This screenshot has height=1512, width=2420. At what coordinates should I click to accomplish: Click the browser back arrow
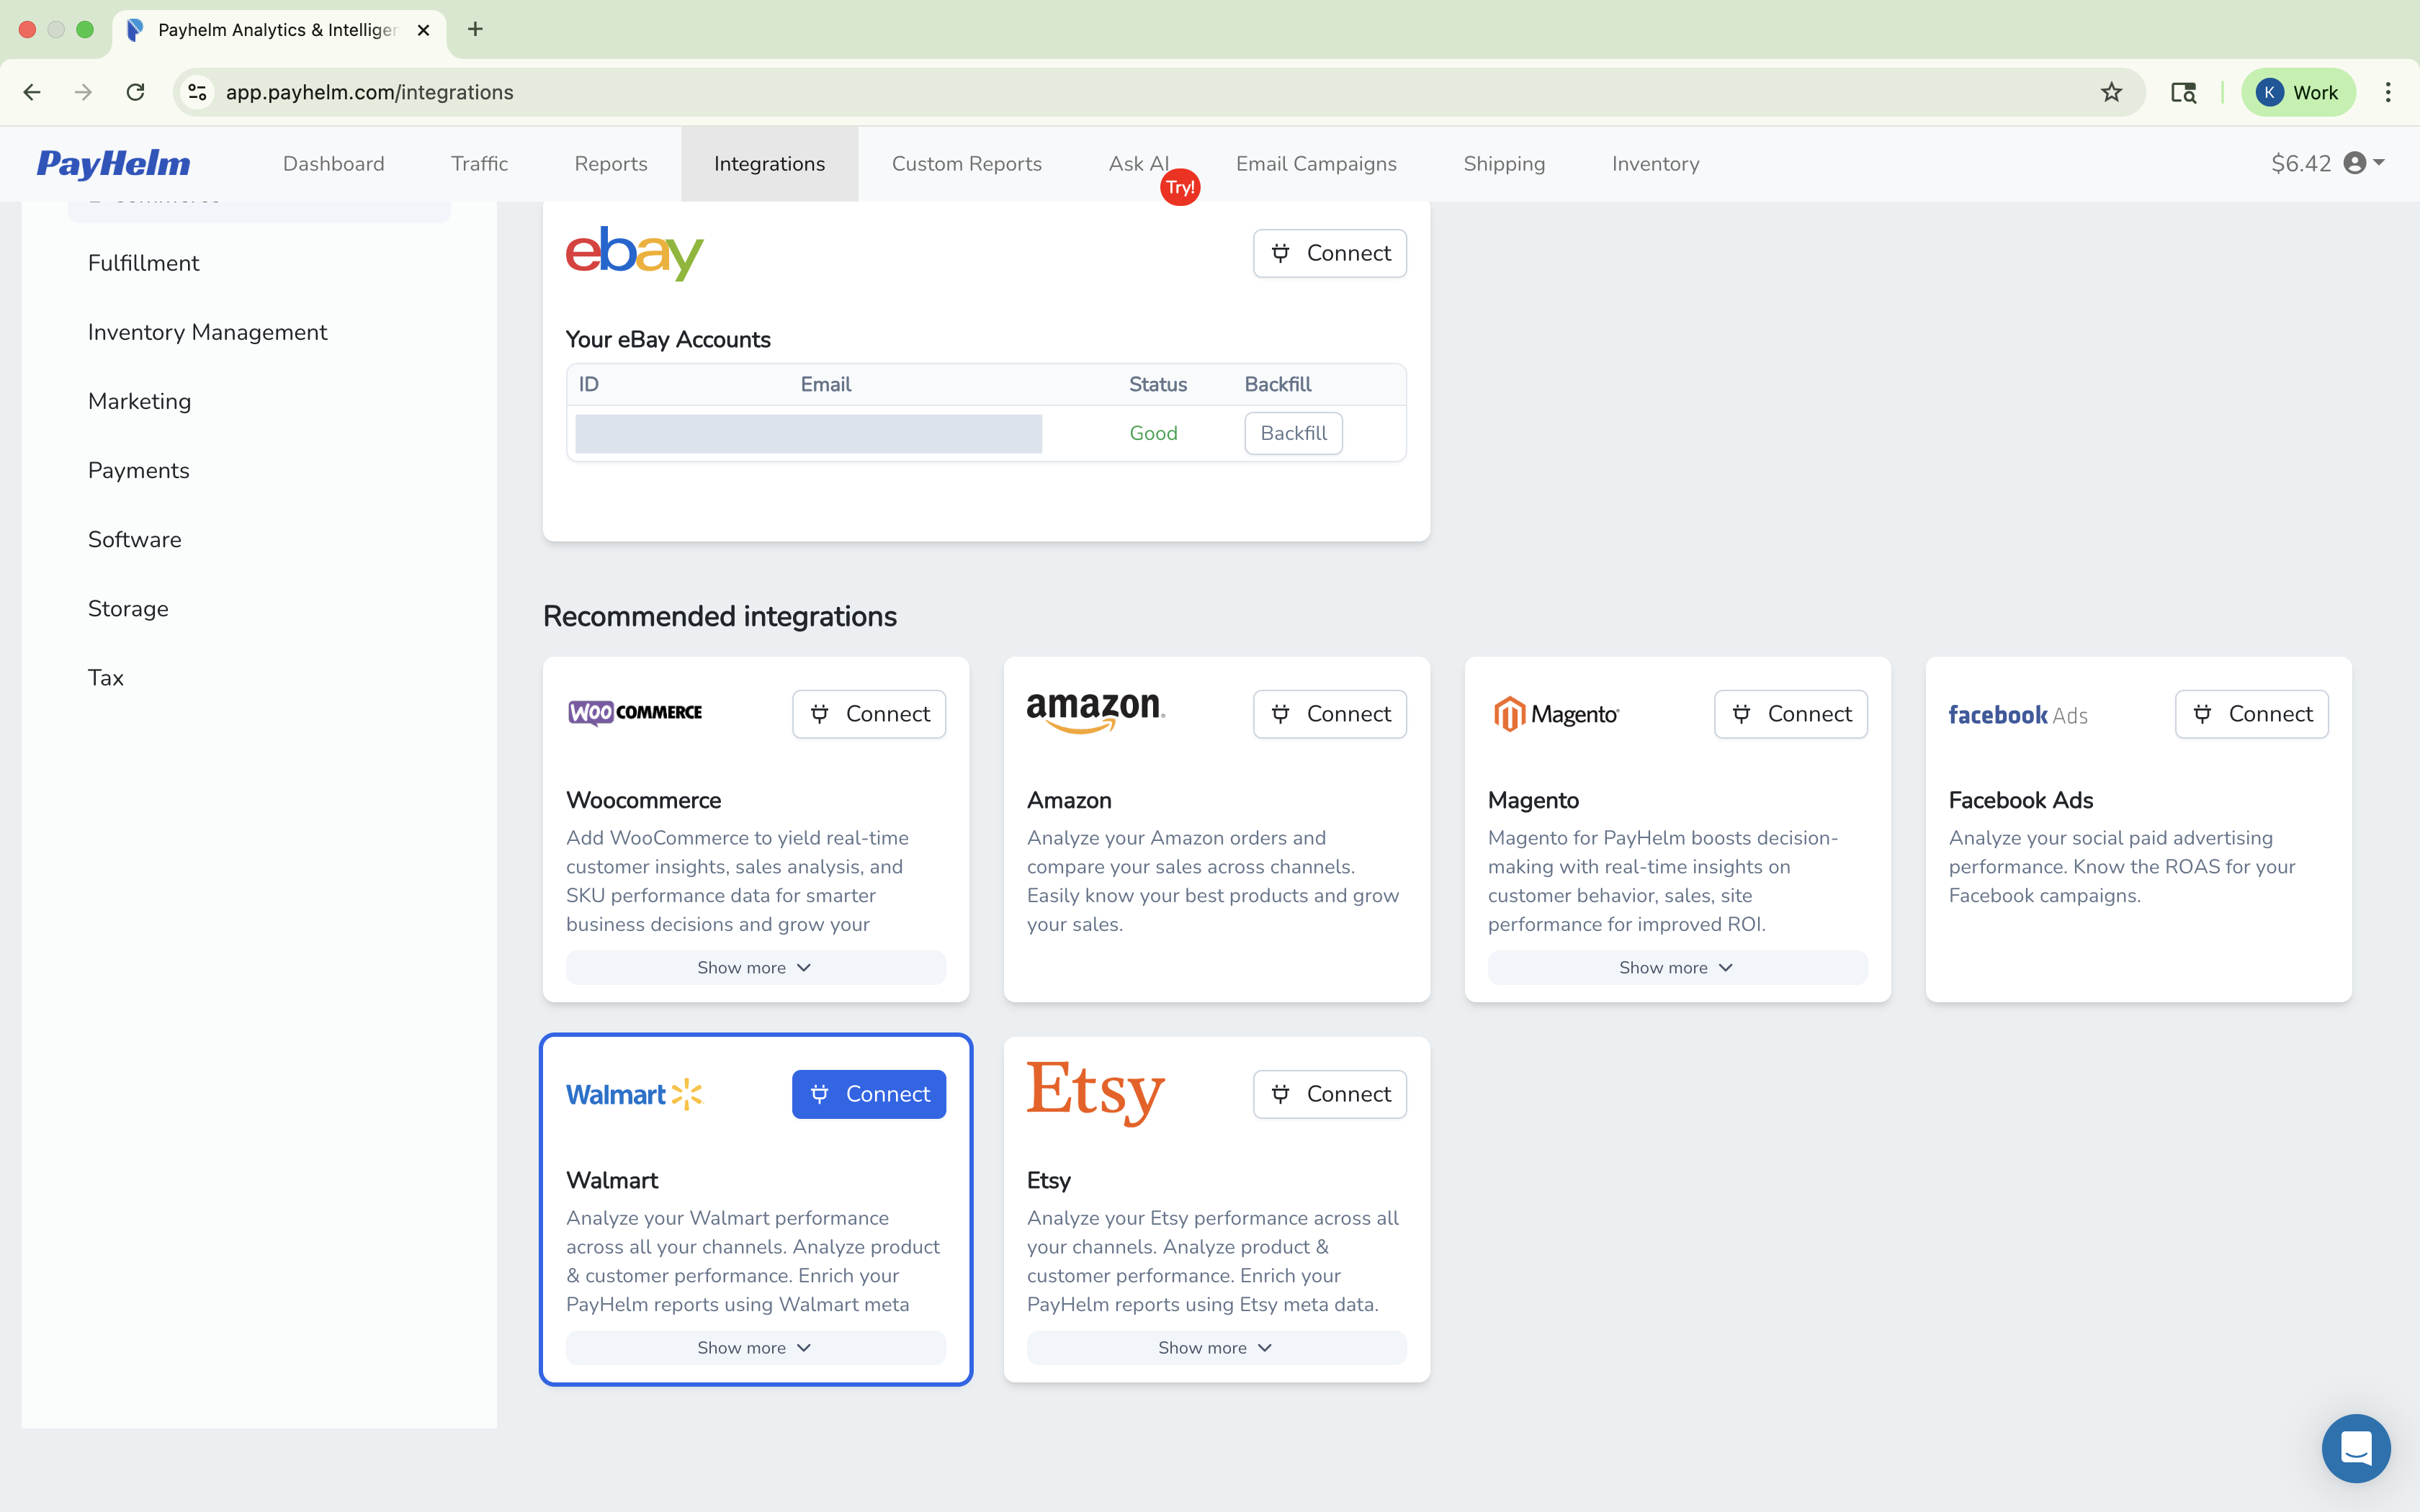pos(32,92)
